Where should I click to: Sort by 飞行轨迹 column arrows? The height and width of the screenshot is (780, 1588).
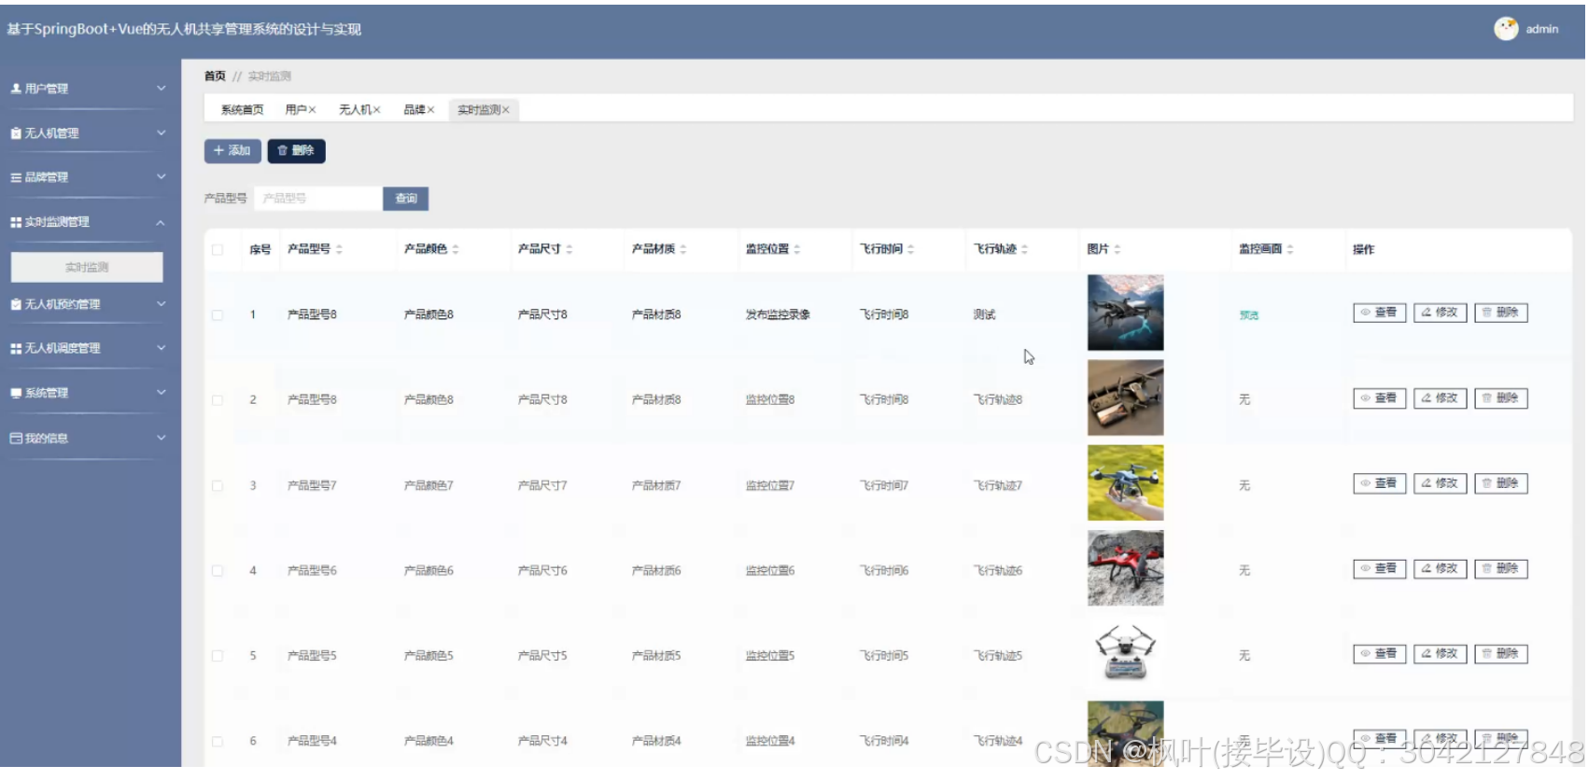1025,249
